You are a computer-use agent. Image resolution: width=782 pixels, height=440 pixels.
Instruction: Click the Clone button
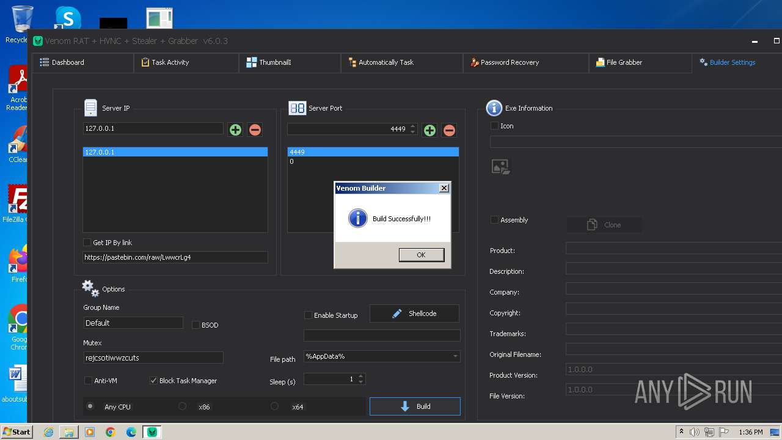tap(604, 225)
